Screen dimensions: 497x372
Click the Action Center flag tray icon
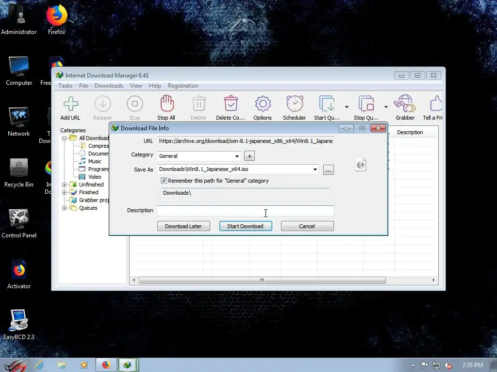(424, 365)
